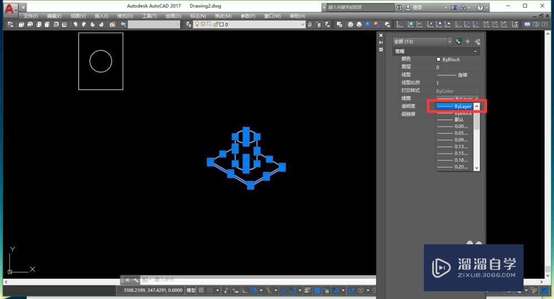The height and width of the screenshot is (299, 554).
Task: Open the properties palette settings icon
Action: click(x=381, y=50)
